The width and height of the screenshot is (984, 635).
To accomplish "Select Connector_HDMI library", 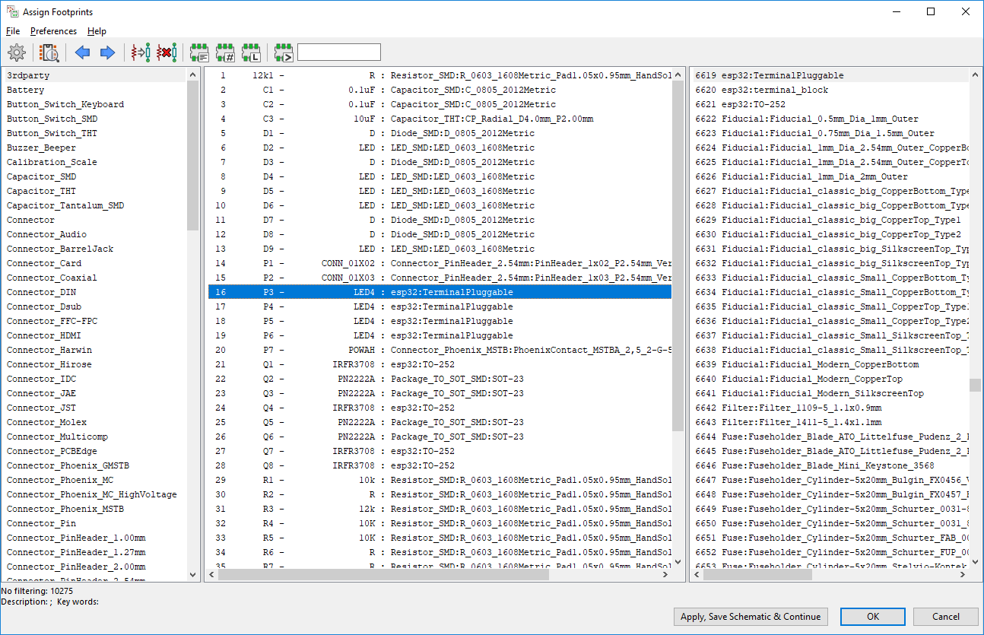I will pyautogui.click(x=95, y=335).
